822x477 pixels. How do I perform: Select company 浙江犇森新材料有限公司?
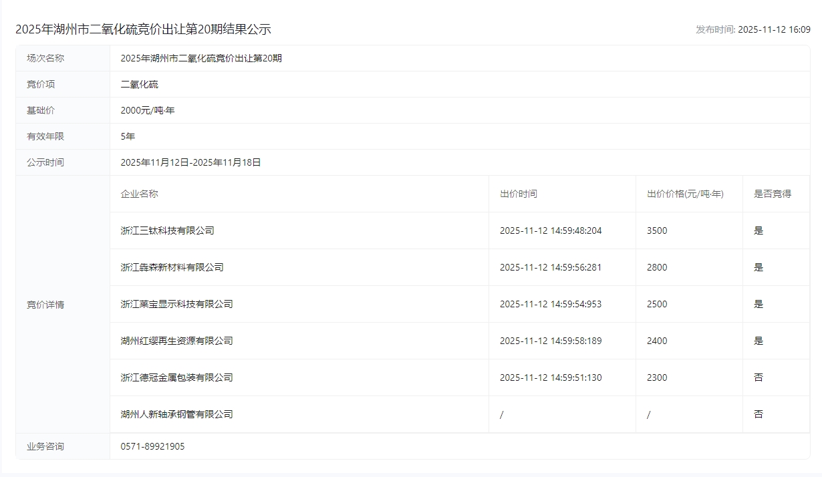(172, 267)
